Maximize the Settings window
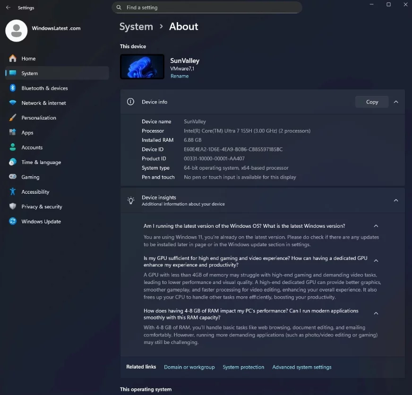Screen dimensions: 412x395 click(x=388, y=4)
